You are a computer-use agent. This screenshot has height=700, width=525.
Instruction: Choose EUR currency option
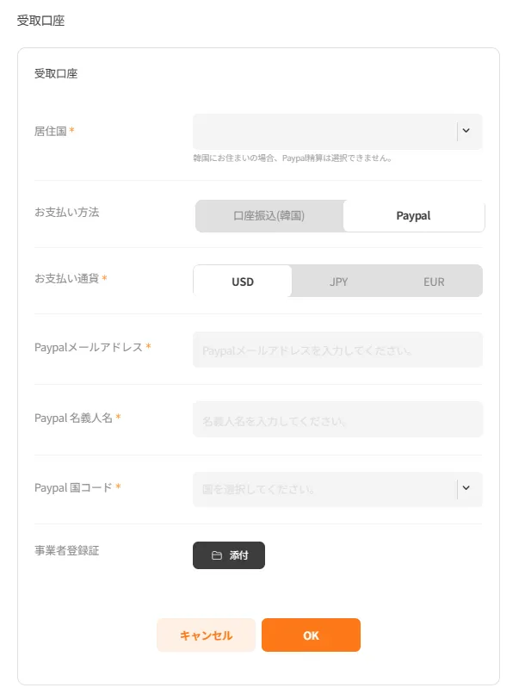[x=434, y=282]
